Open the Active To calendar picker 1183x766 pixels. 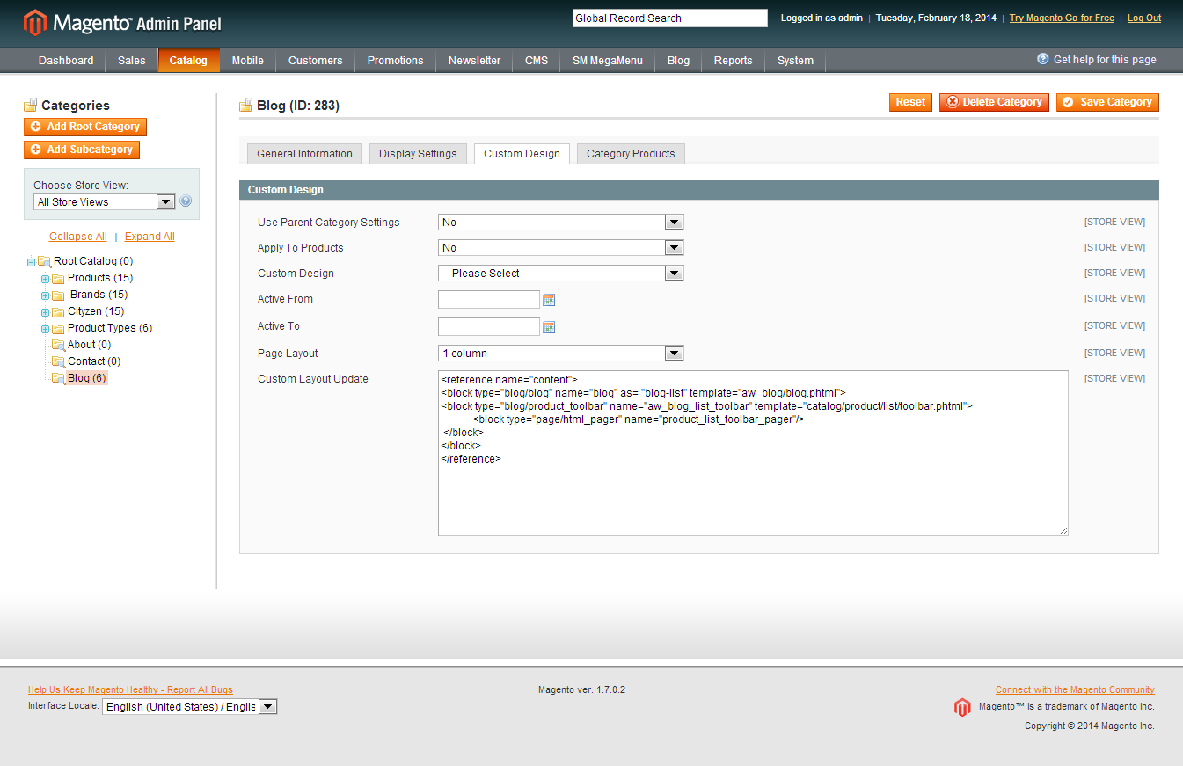(x=549, y=327)
